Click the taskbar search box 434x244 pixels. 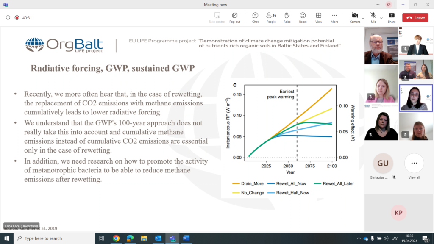point(54,238)
